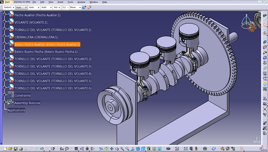Click the measure between arrows icon

tap(186, 149)
